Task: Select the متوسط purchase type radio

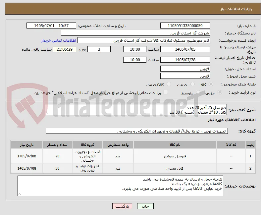Action: [198, 92]
